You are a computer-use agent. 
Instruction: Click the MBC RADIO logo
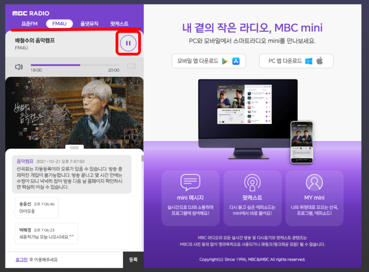pos(31,13)
